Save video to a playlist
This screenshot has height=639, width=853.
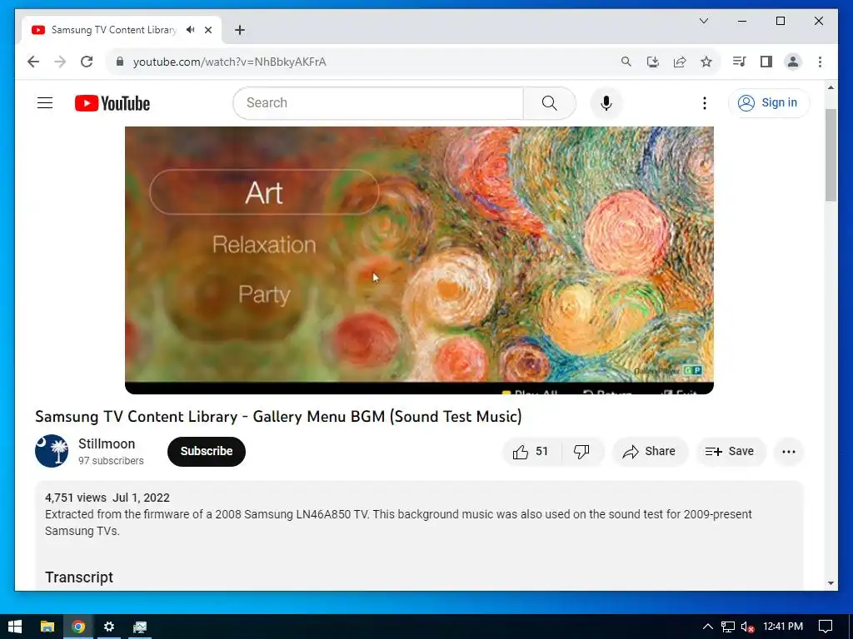pyautogui.click(x=730, y=452)
